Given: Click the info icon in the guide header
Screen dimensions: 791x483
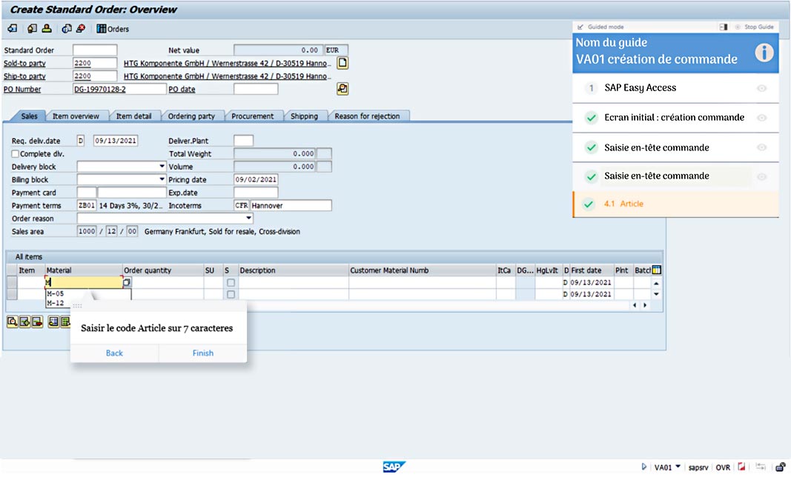Looking at the screenshot, I should click(764, 52).
